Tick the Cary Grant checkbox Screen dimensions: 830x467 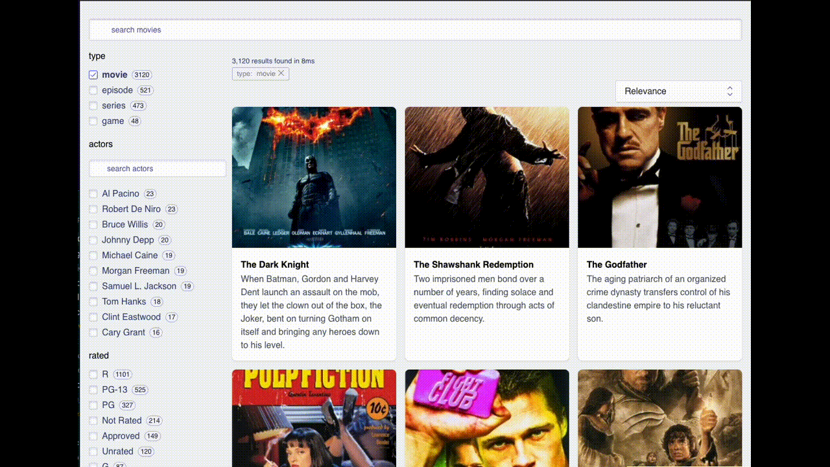click(x=93, y=333)
